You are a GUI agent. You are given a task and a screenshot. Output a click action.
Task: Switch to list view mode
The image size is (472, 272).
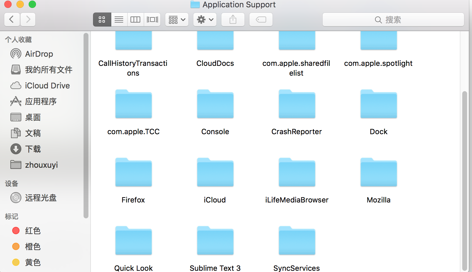(x=119, y=19)
